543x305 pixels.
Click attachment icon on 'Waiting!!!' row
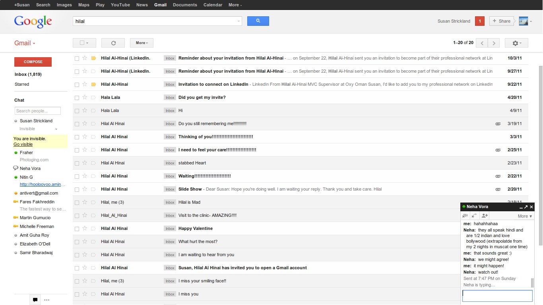point(498,176)
